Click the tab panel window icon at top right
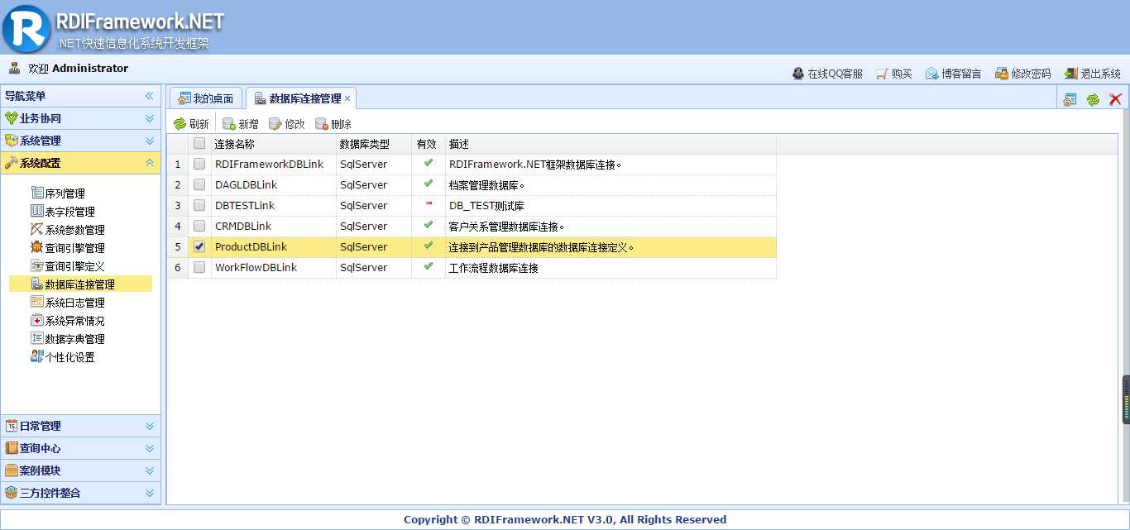The height and width of the screenshot is (530, 1130). coord(1070,99)
